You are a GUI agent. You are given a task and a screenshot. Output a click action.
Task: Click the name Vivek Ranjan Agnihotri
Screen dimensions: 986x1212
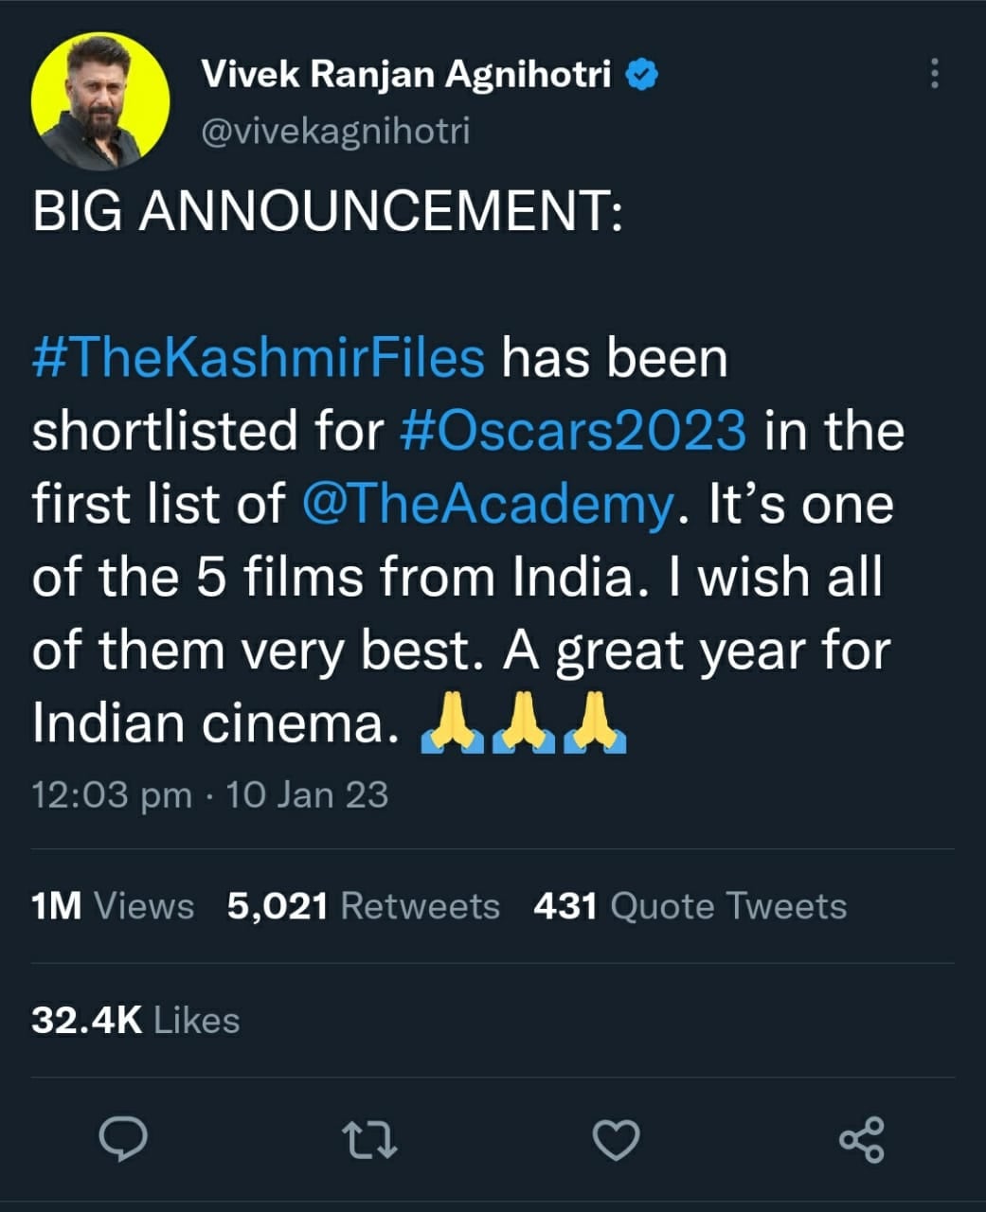pyautogui.click(x=406, y=75)
